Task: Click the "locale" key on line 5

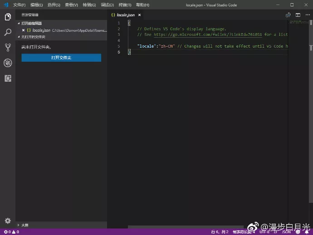Action: point(147,46)
